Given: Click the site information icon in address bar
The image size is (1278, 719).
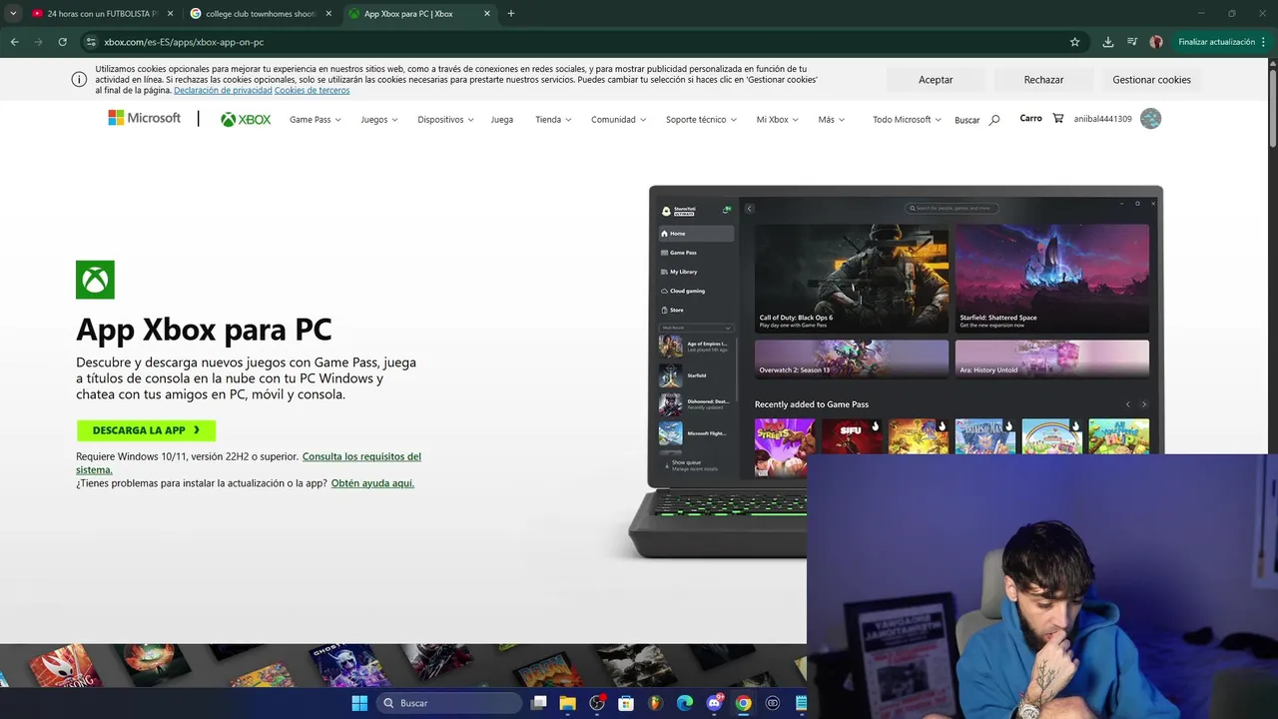Looking at the screenshot, I should pyautogui.click(x=91, y=42).
